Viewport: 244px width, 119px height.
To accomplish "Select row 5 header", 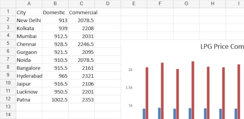I will click(8, 44).
